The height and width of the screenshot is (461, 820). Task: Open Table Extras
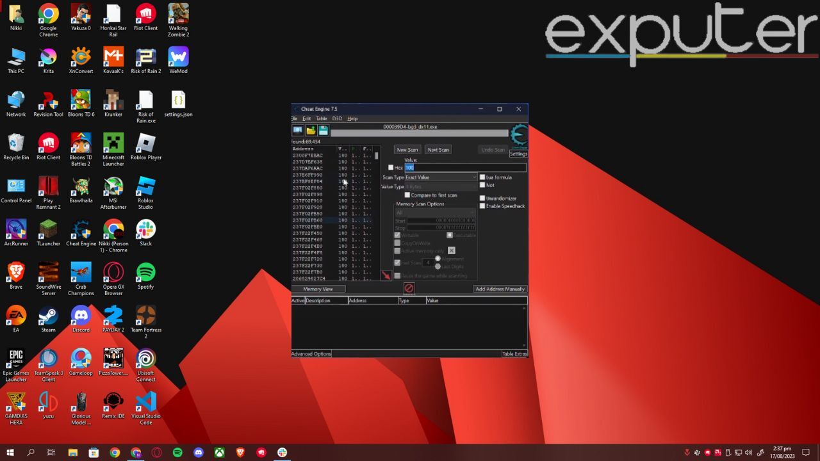pos(514,354)
